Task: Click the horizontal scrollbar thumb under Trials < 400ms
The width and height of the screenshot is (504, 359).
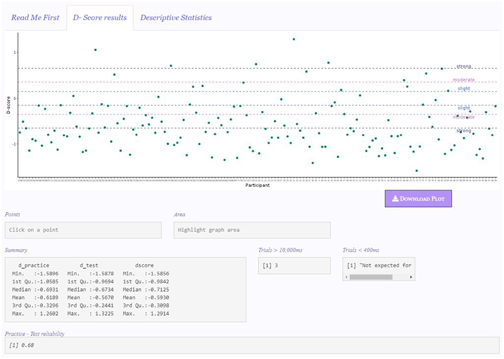Action: pos(371,277)
